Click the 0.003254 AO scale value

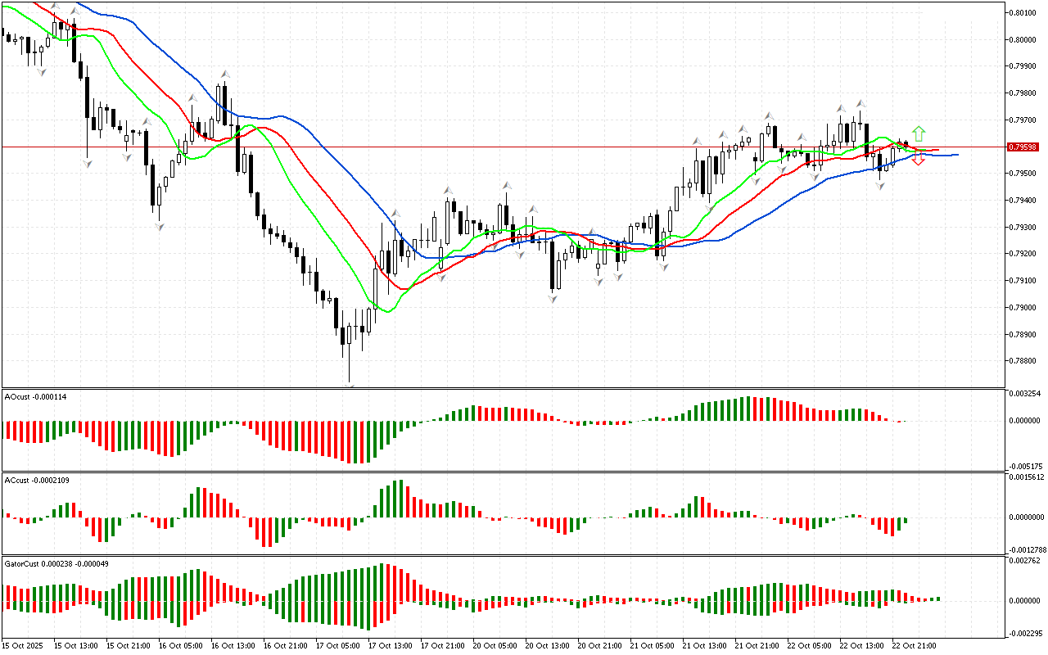coord(1025,394)
